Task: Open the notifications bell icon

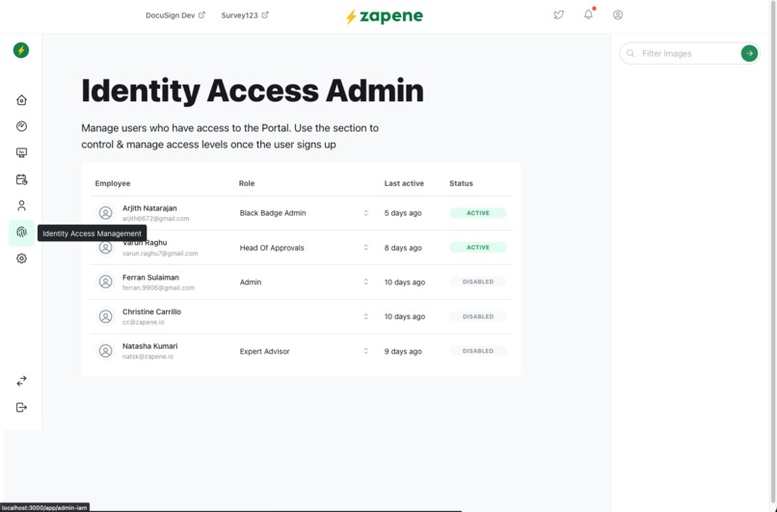Action: click(x=588, y=14)
